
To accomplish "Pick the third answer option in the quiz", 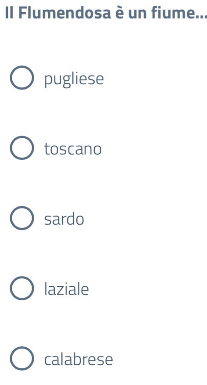I will pyautogui.click(x=22, y=218).
